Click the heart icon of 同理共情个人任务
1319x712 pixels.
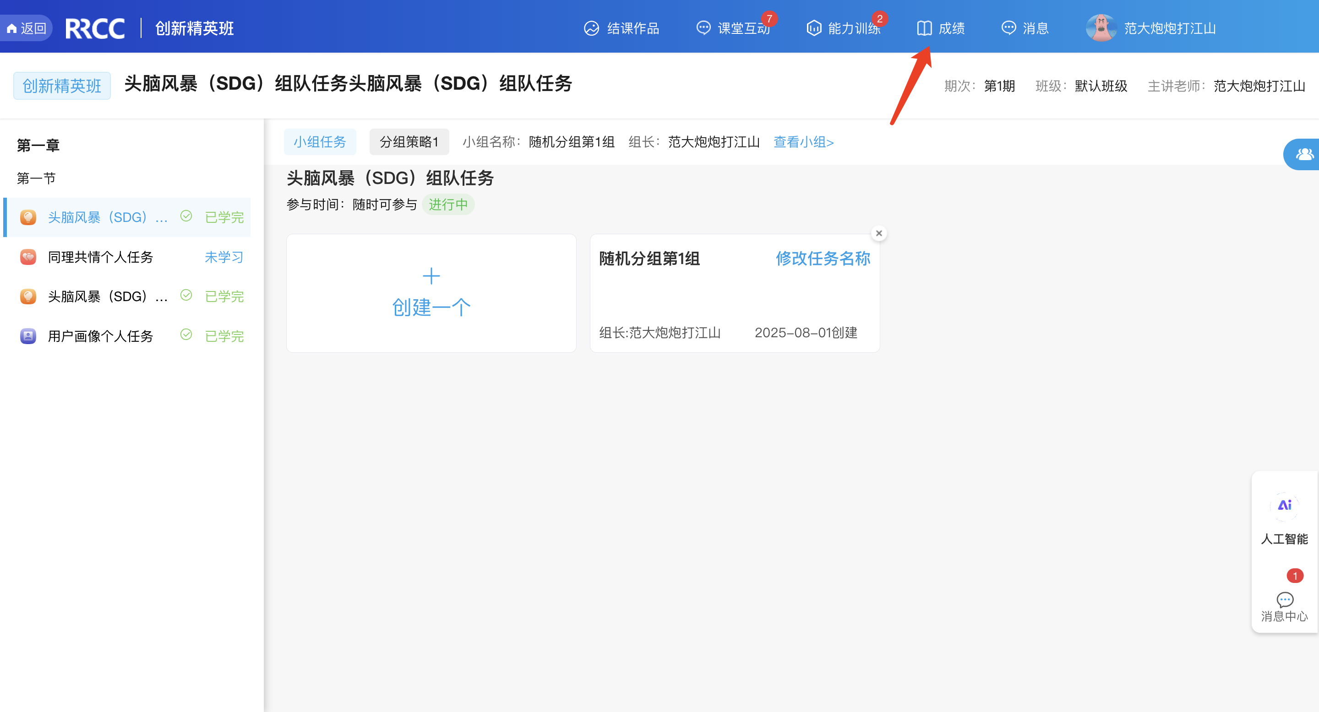[28, 257]
